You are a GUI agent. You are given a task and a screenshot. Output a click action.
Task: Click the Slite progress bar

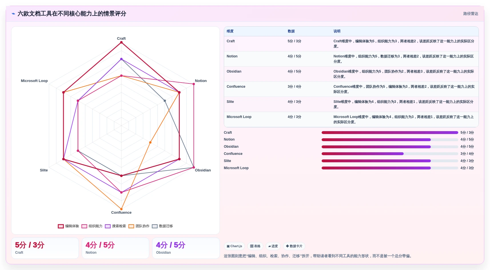coord(390,161)
